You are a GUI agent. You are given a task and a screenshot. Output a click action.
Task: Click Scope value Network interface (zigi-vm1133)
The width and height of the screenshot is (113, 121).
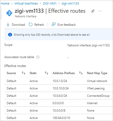click(89, 45)
